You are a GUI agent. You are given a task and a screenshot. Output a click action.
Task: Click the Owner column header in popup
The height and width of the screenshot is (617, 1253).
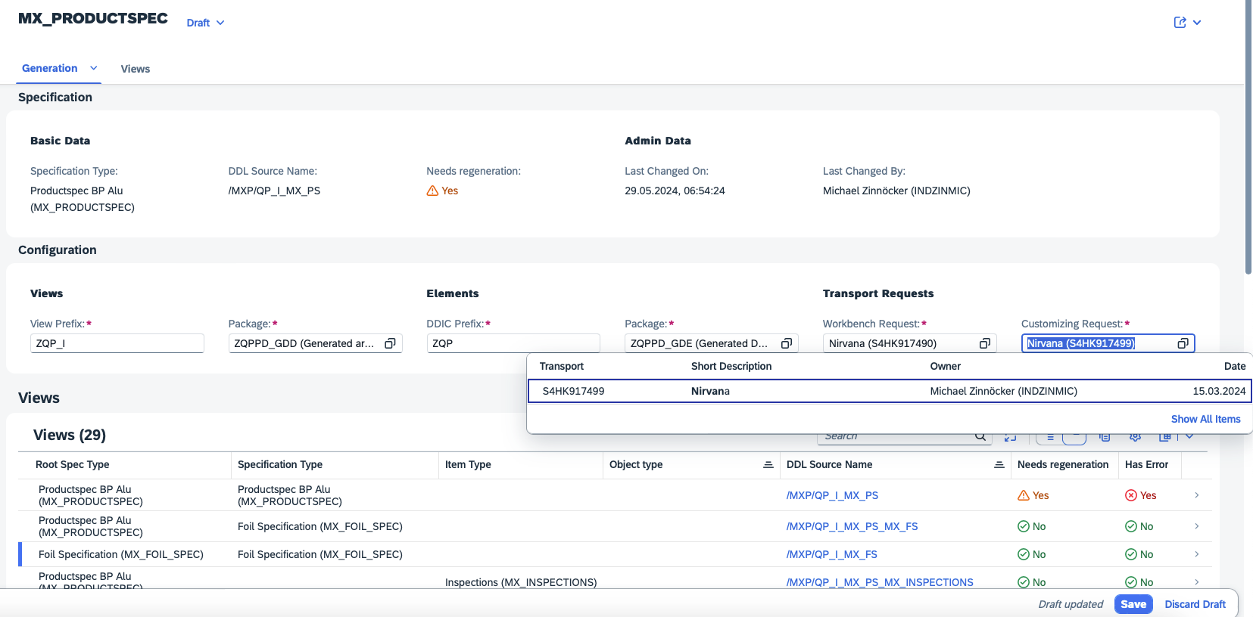[946, 366]
